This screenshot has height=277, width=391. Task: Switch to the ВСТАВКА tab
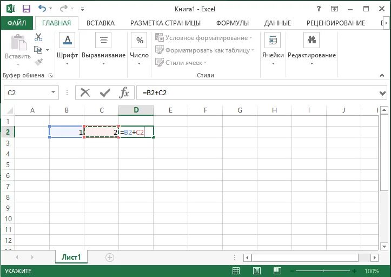tap(101, 23)
